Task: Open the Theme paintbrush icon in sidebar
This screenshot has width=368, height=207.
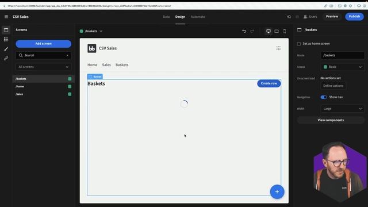Action: coord(6,49)
